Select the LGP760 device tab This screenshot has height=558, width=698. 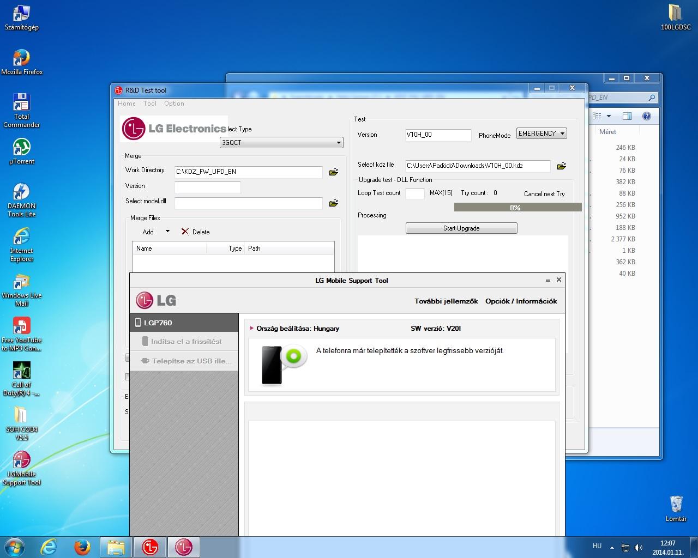[x=184, y=323]
